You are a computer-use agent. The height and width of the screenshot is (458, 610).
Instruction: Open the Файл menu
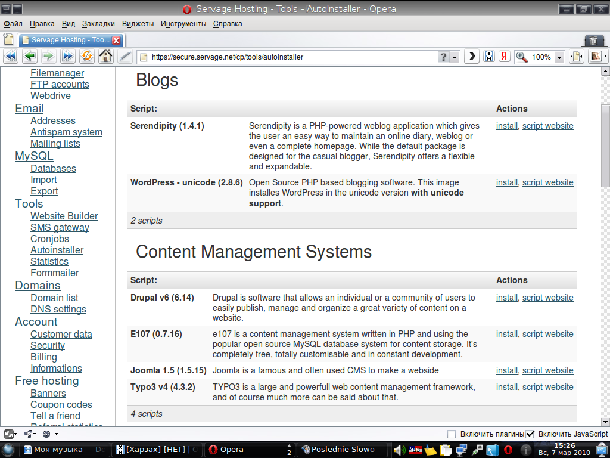click(13, 24)
